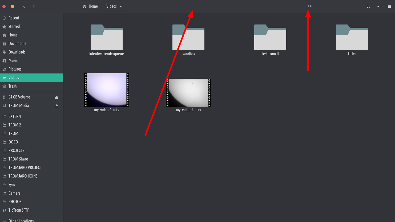Open the view options dropdown arrow
Screen dimensions: 395x222
[378, 6]
